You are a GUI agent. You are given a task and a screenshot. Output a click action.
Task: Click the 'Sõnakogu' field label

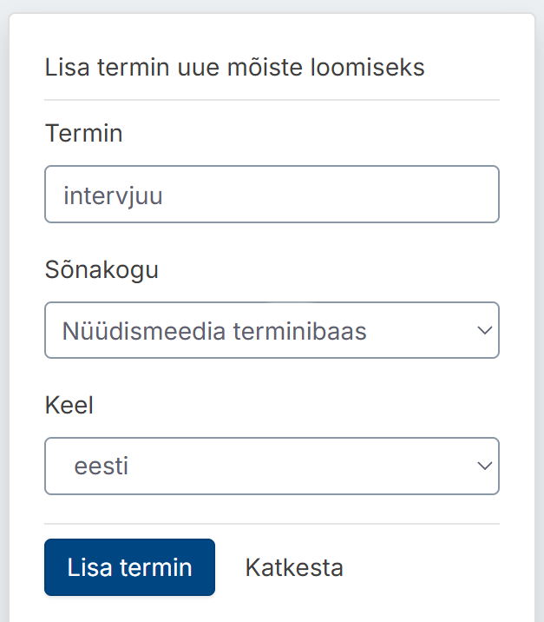coord(102,270)
